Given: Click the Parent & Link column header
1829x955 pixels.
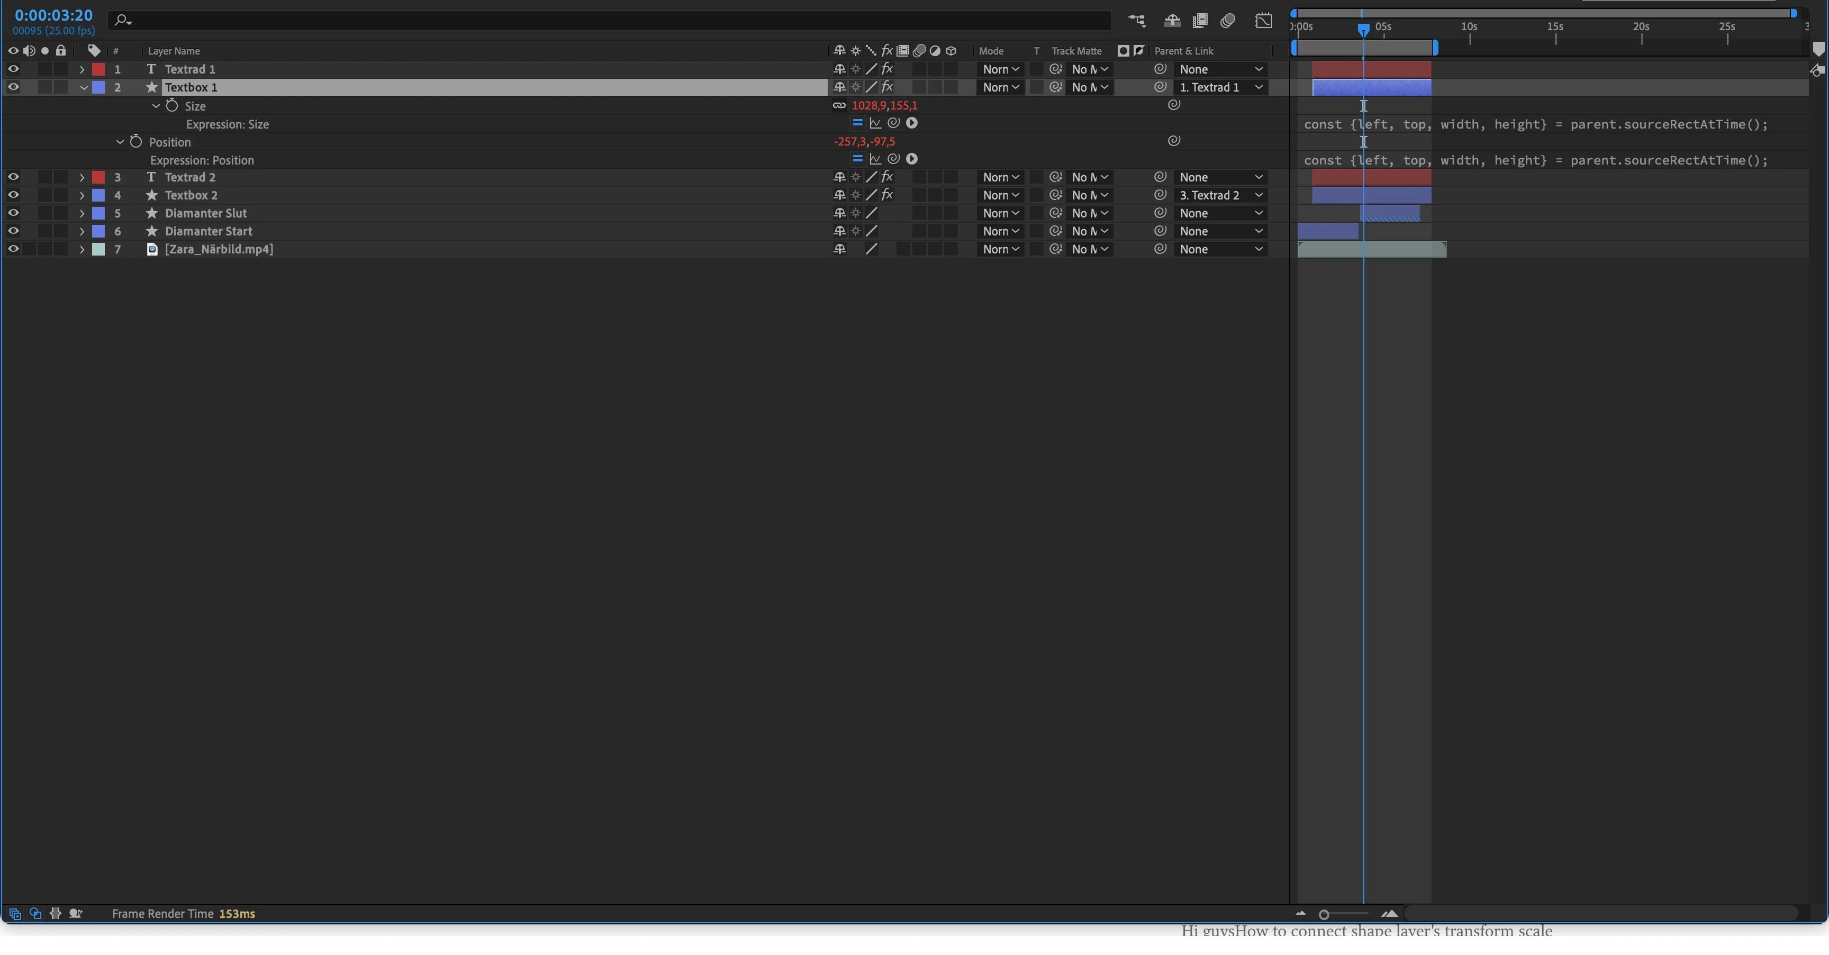Looking at the screenshot, I should pos(1183,51).
